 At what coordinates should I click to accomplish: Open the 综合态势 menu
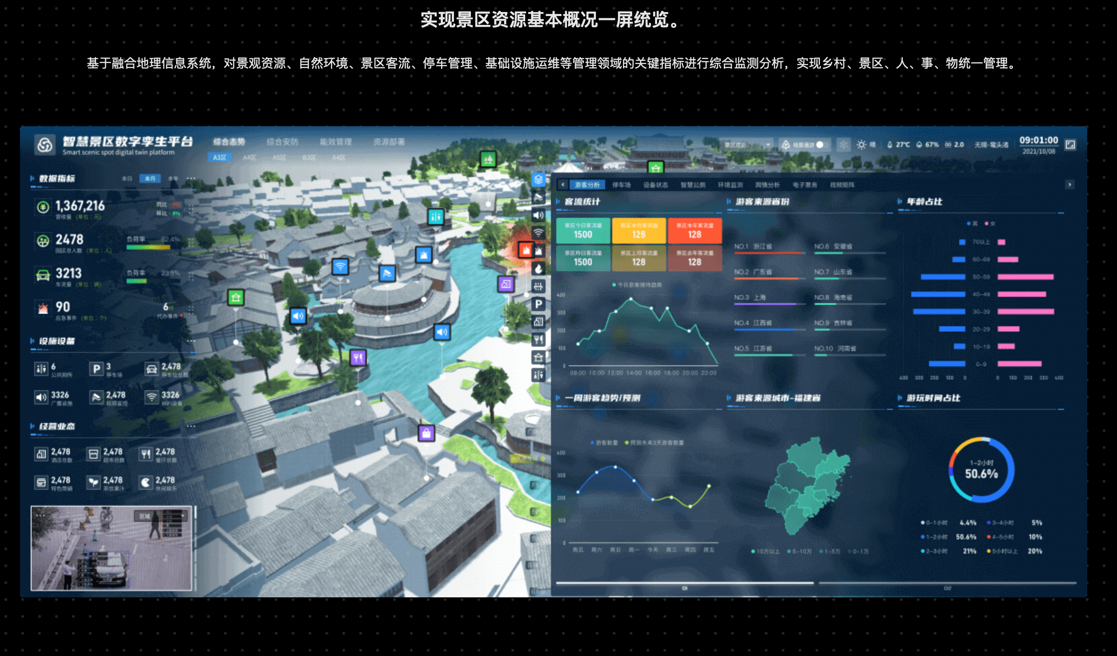pos(229,142)
